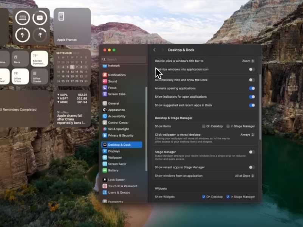Image resolution: width=303 pixels, height=227 pixels.
Task: Open the Control Center icon
Action: (x=105, y=123)
